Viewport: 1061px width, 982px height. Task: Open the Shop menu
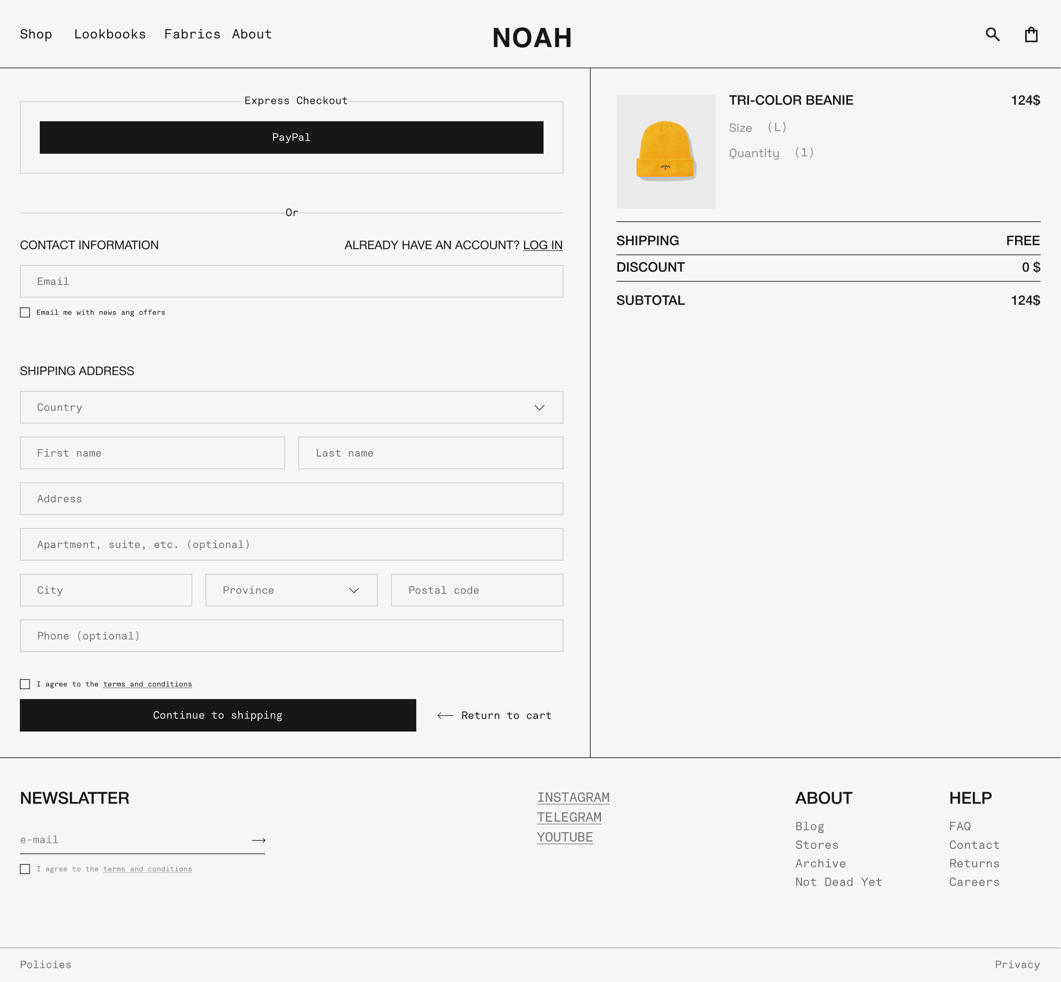[x=36, y=34]
